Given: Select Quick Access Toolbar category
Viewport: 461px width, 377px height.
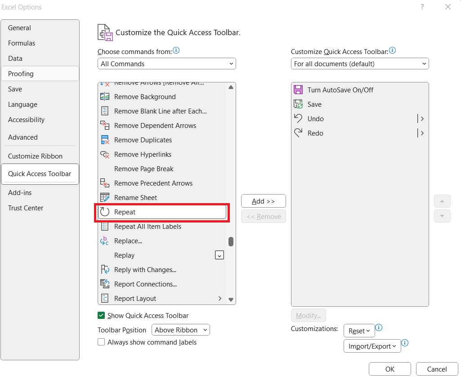Looking at the screenshot, I should point(40,174).
